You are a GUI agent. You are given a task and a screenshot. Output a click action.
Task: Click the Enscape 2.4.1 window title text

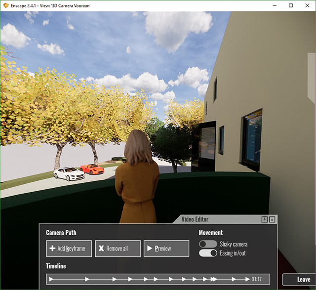50,5
